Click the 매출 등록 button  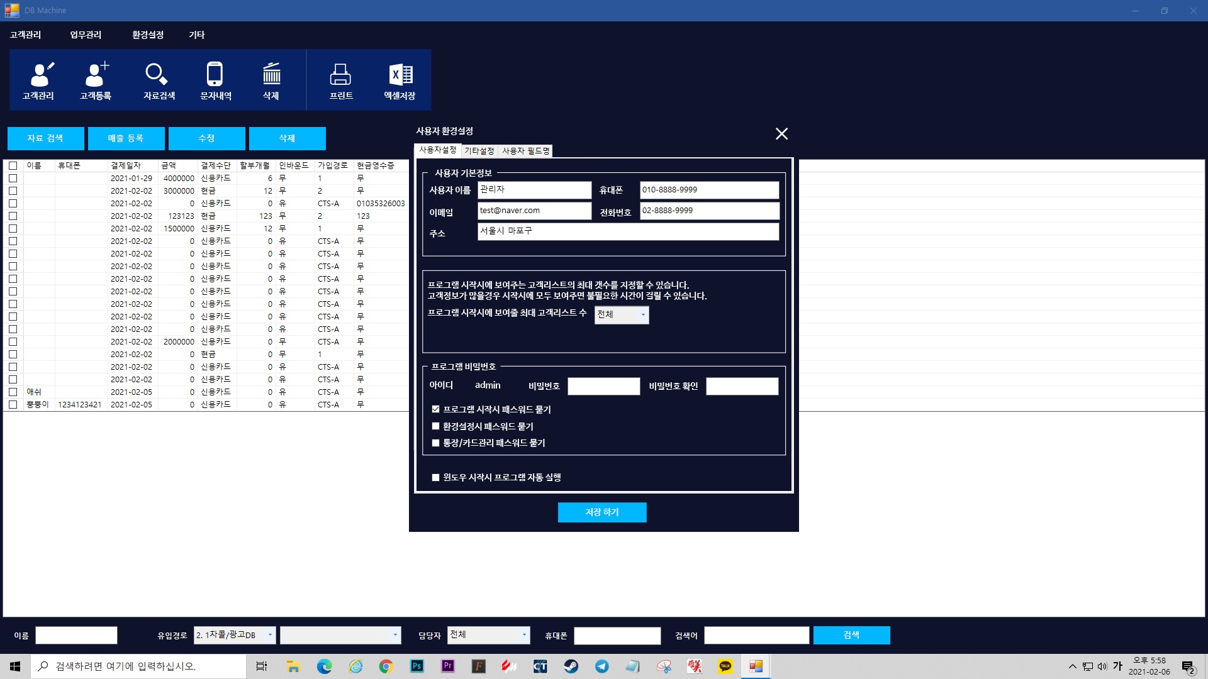tap(126, 138)
